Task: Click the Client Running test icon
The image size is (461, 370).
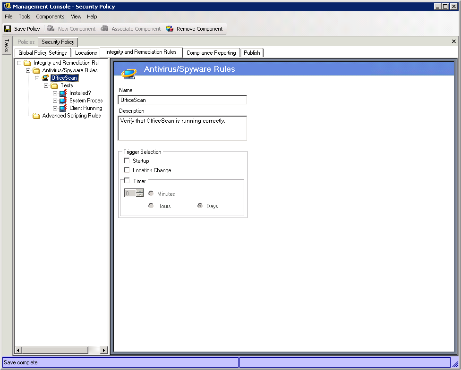Action: 63,108
